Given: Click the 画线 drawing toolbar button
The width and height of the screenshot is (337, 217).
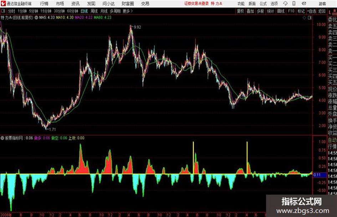Looking at the screenshot, I should [x=281, y=11].
